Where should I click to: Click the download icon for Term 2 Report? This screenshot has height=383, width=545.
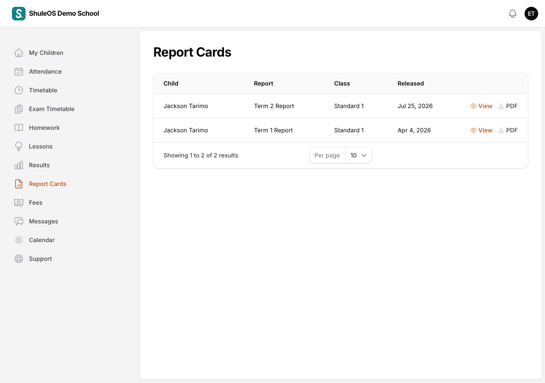click(501, 106)
